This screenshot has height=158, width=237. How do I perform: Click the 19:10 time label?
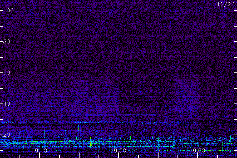(x=39, y=151)
